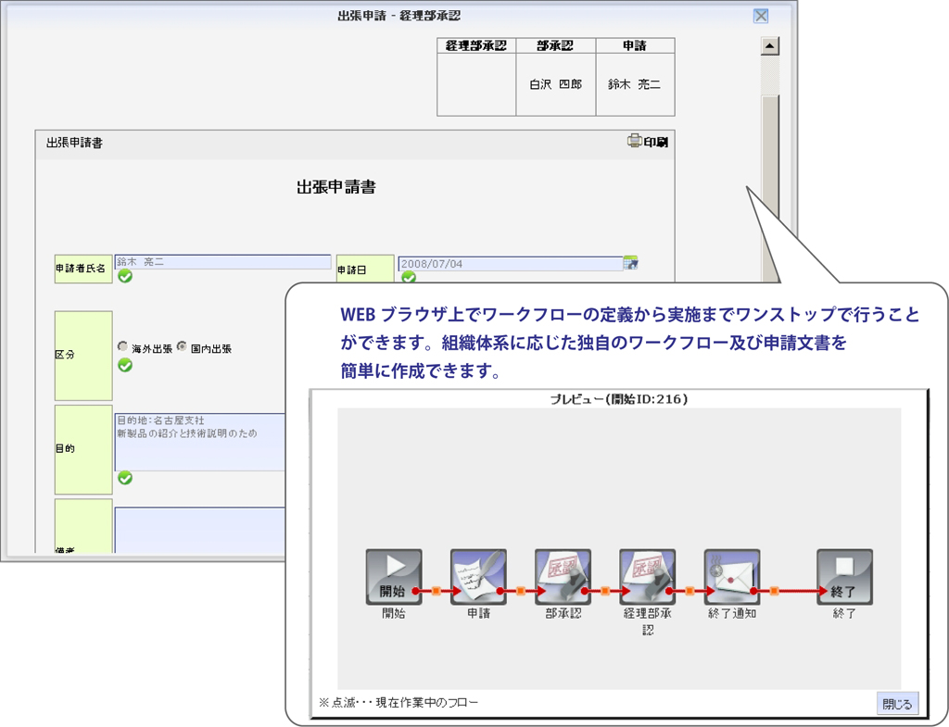Viewport: 949px width, 727px height.
Task: Click the orange connector between 部承認 and 経理部承認
Action: click(605, 591)
